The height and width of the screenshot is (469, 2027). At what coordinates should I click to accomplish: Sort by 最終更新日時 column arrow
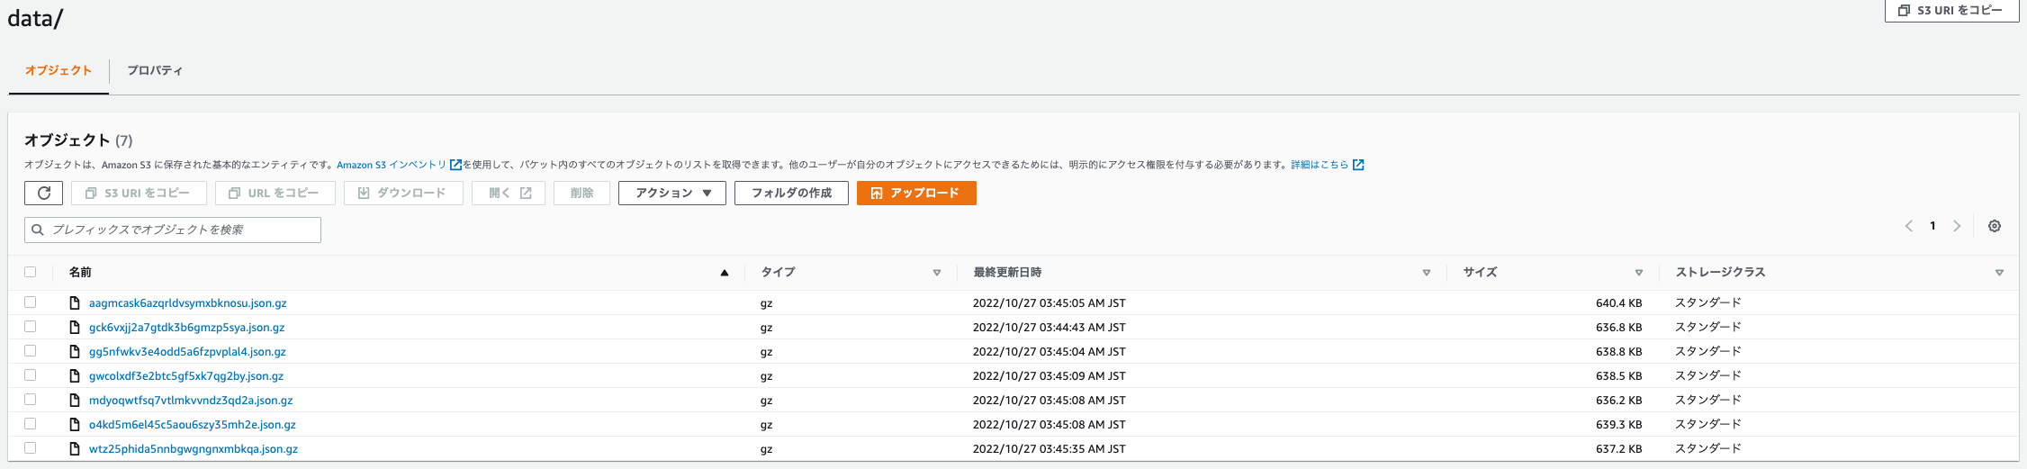[1427, 273]
